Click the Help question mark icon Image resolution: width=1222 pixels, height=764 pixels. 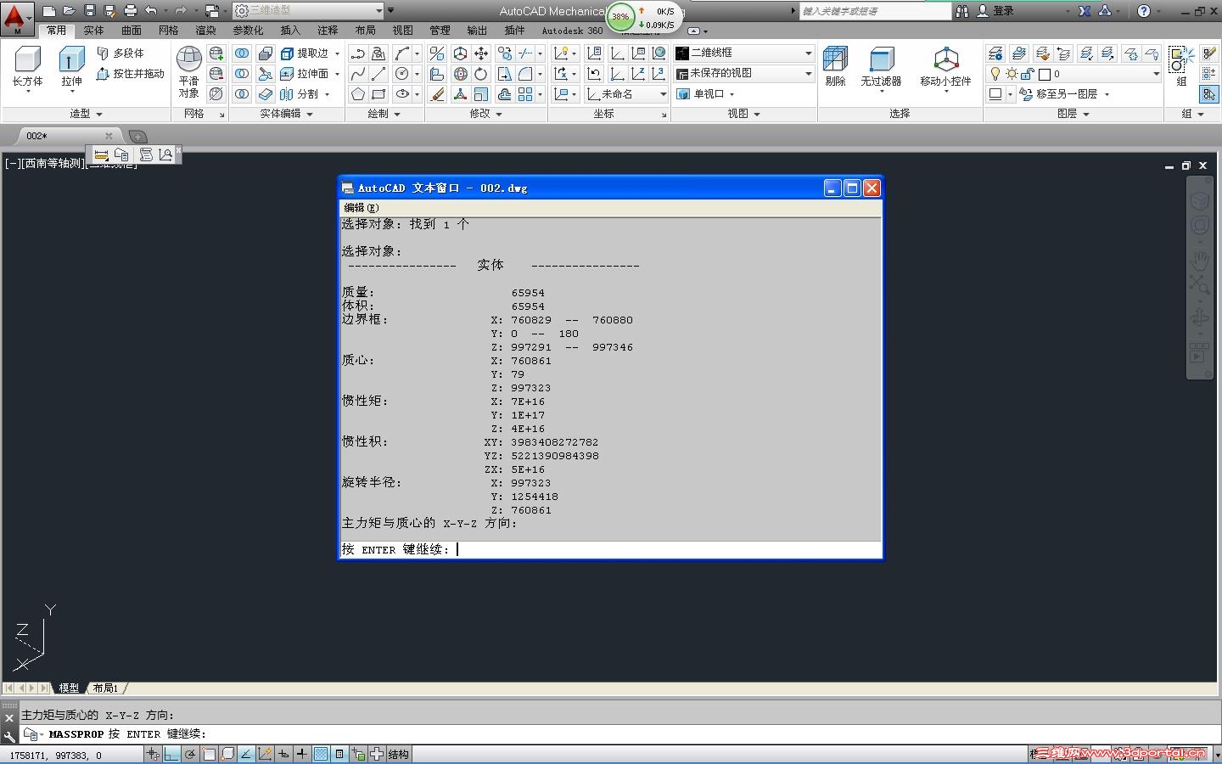1144,11
